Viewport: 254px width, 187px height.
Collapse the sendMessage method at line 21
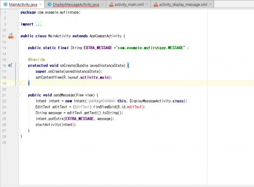coord(19,95)
